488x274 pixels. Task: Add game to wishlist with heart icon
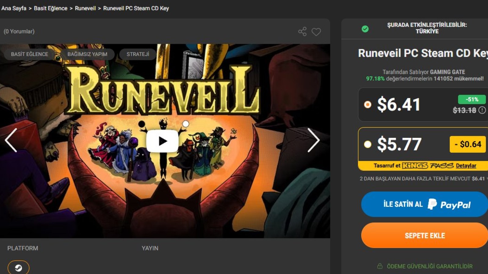[316, 32]
